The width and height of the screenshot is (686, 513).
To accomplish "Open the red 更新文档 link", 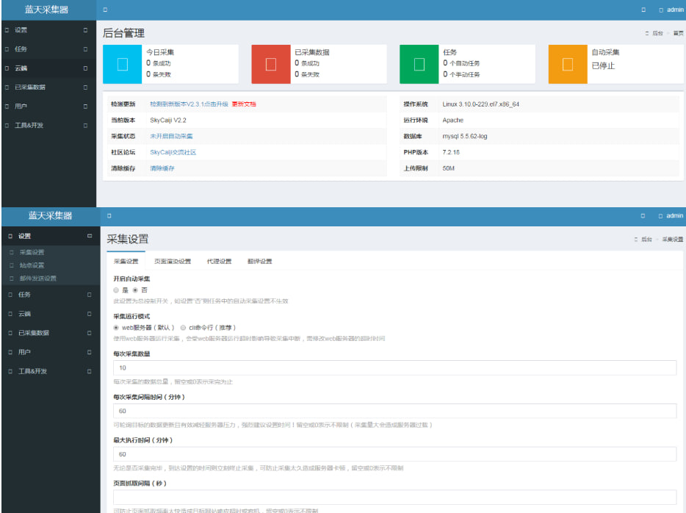I will tap(244, 104).
